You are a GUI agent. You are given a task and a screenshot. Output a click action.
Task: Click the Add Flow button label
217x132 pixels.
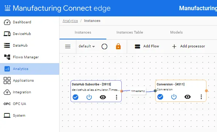151,46
